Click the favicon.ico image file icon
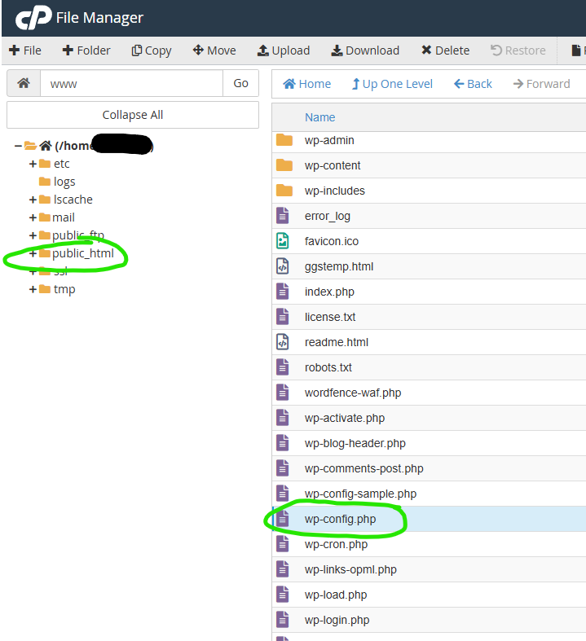This screenshot has width=586, height=641. (x=283, y=241)
